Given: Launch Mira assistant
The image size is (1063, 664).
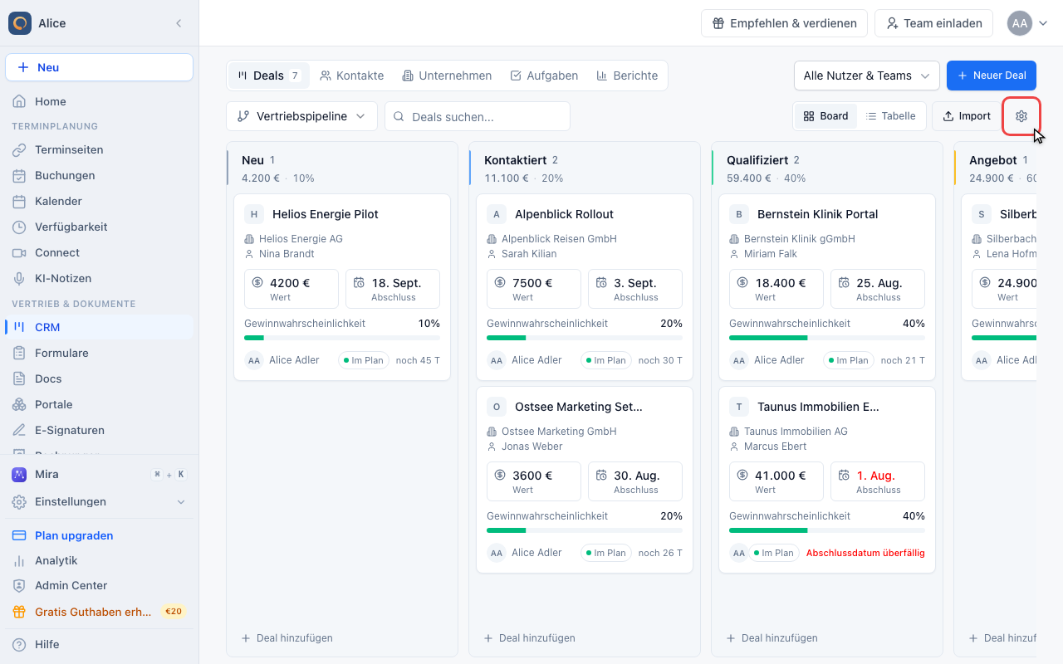Looking at the screenshot, I should tap(100, 475).
